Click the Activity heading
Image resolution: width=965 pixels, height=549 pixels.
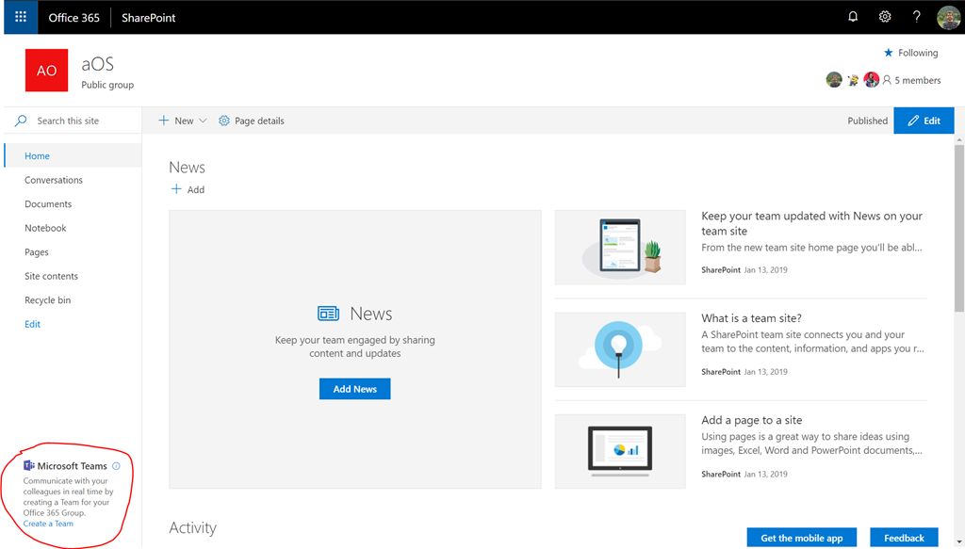192,527
